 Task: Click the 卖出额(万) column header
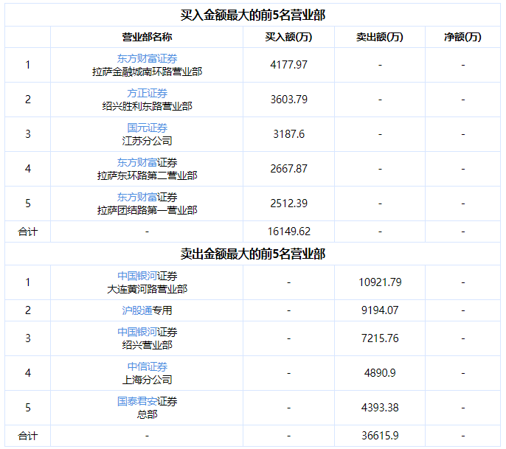[x=380, y=37]
